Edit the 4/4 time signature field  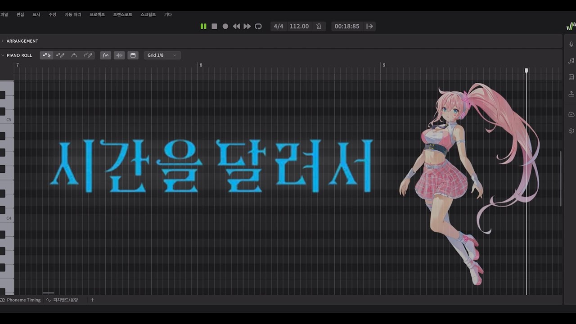[x=279, y=27]
